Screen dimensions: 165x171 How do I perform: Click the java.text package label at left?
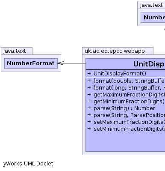click(x=15, y=51)
